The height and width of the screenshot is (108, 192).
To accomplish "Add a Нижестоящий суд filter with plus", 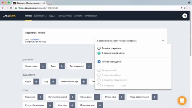I will [x=84, y=82].
